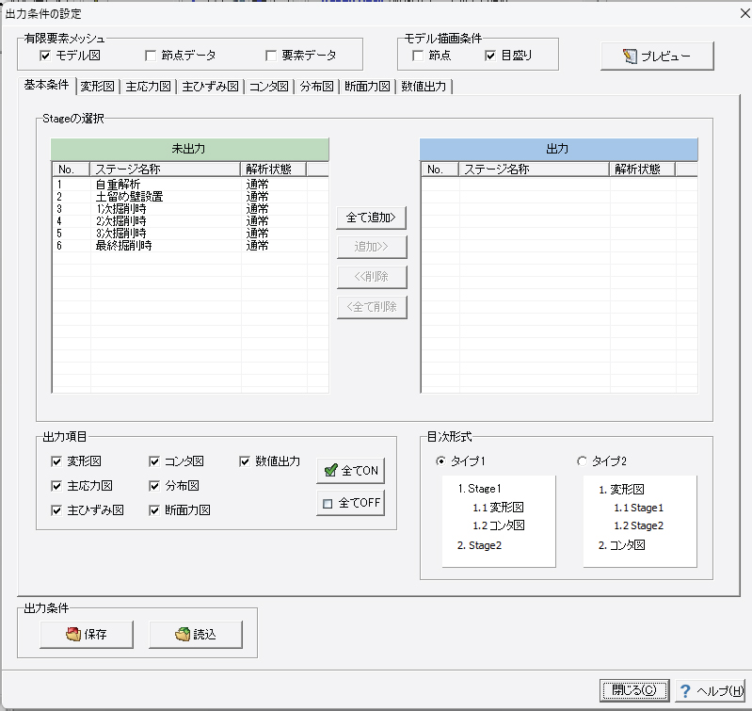752x711 pixels.
Task: Enable the 要素データ checkbox
Action: (x=271, y=56)
